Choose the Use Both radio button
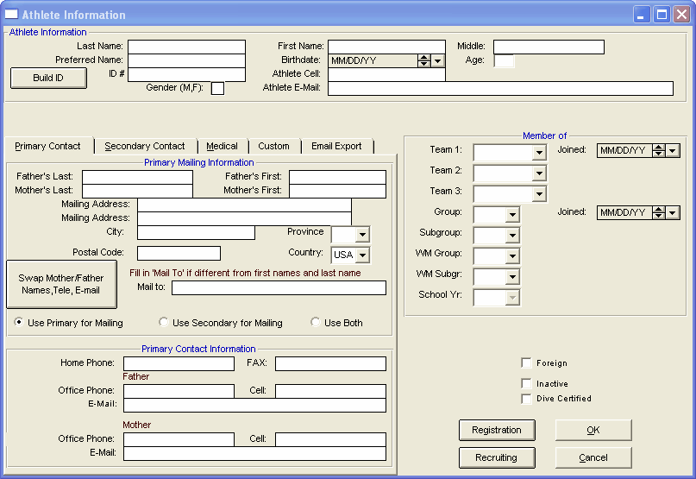 coord(316,323)
